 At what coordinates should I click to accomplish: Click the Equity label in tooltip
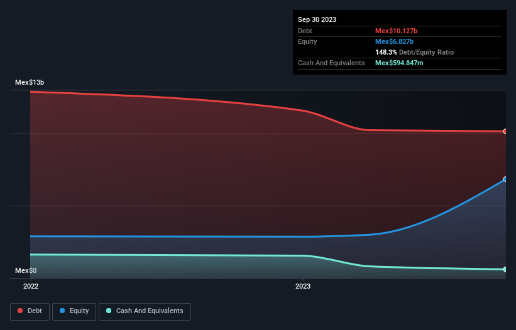[307, 41]
